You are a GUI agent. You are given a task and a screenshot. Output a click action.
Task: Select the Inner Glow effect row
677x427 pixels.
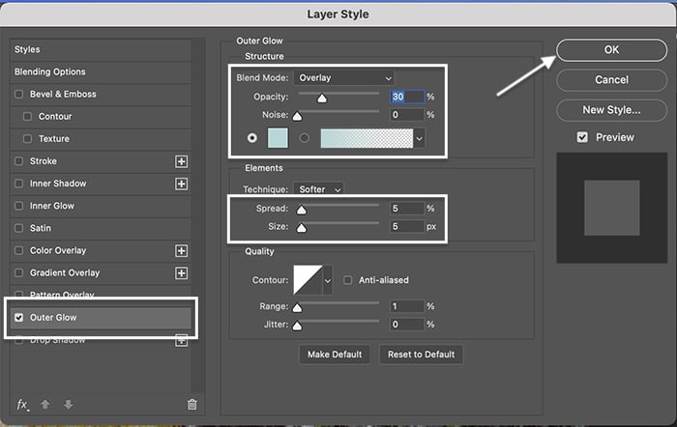(x=101, y=206)
